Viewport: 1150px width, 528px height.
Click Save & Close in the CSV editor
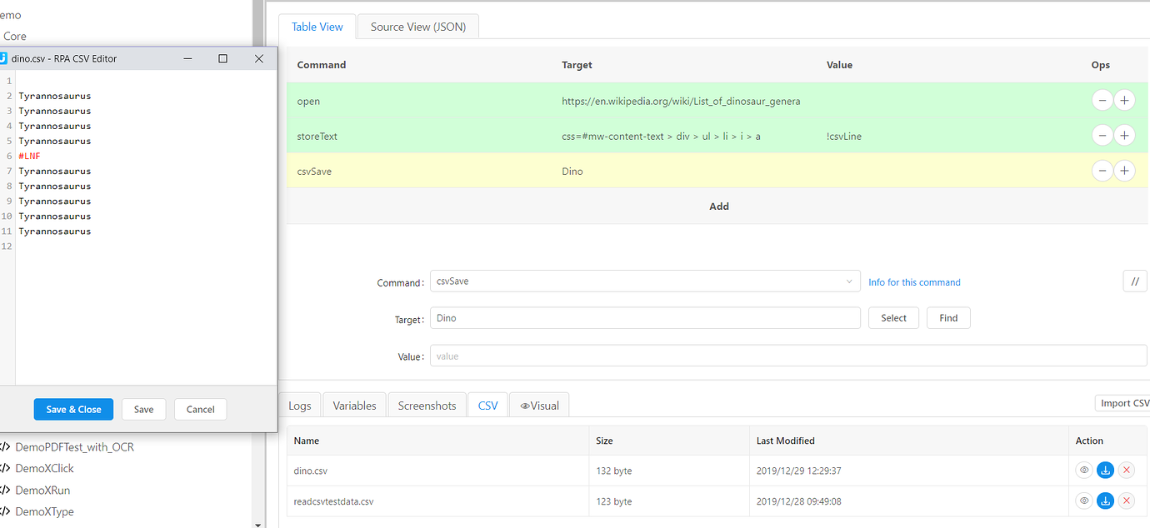click(73, 409)
